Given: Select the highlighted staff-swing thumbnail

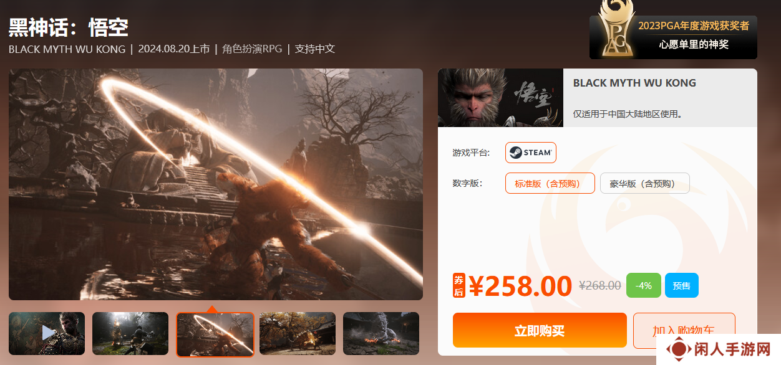Looking at the screenshot, I should coord(215,334).
